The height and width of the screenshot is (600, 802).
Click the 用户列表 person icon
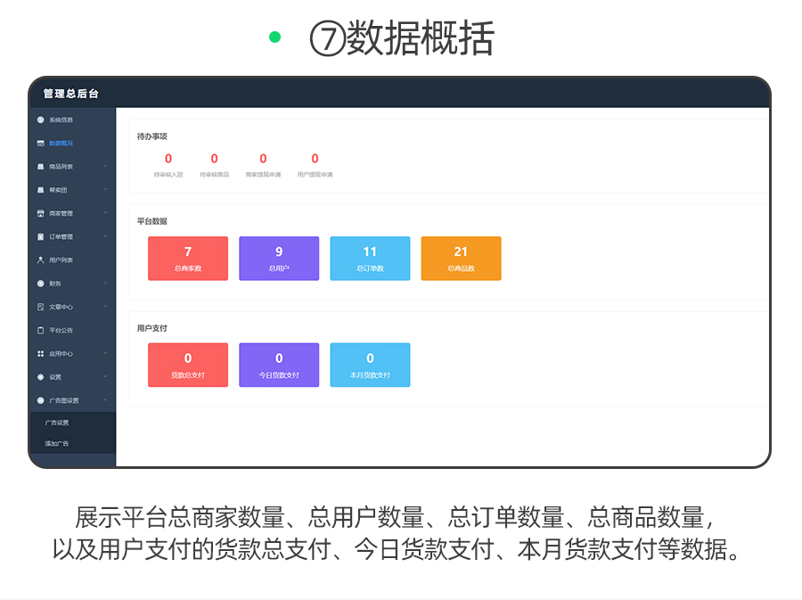click(40, 260)
